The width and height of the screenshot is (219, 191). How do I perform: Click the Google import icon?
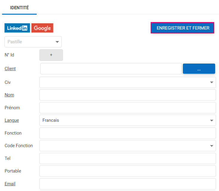click(42, 28)
